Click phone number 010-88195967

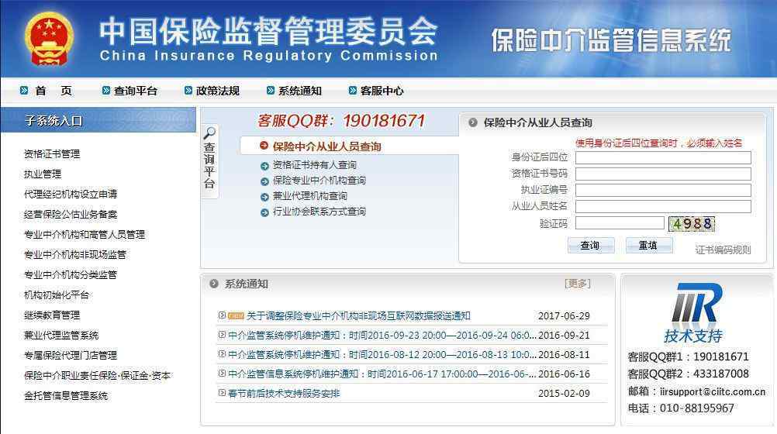pos(696,408)
